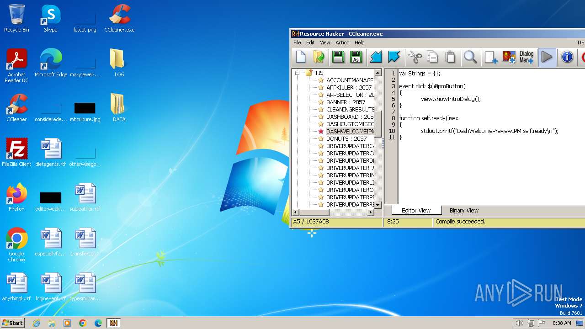Click the 8:25 cursor position status

coord(393,222)
